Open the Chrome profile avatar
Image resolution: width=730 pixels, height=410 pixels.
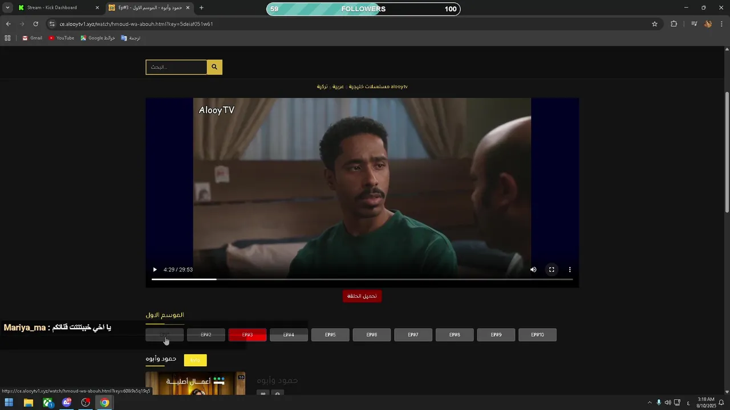point(708,24)
